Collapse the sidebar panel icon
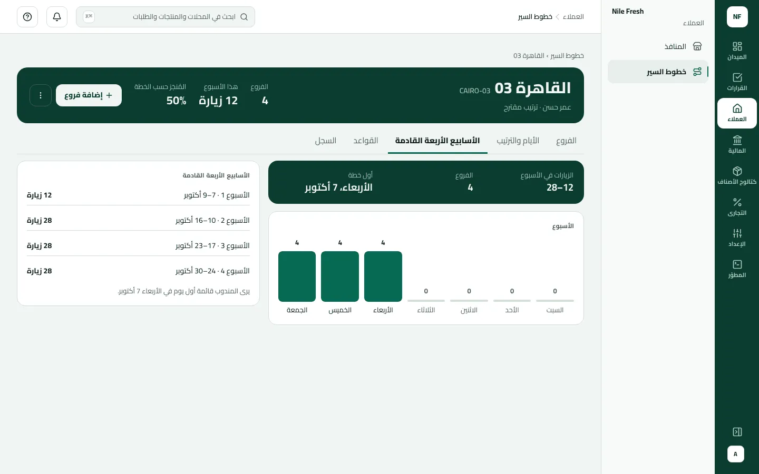Image resolution: width=759 pixels, height=474 pixels. pyautogui.click(x=737, y=432)
